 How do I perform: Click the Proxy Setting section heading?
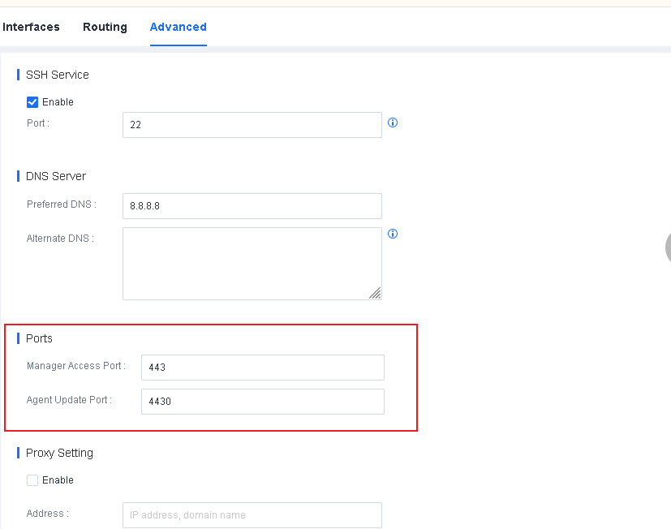coord(59,453)
